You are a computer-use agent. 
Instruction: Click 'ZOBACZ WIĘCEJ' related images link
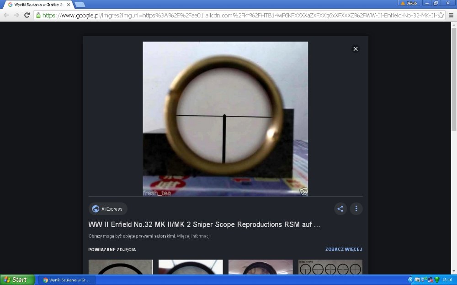click(344, 249)
